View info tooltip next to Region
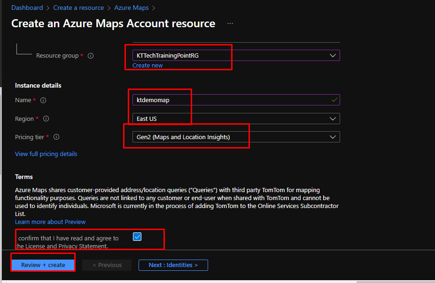This screenshot has height=283, width=435. [46, 119]
